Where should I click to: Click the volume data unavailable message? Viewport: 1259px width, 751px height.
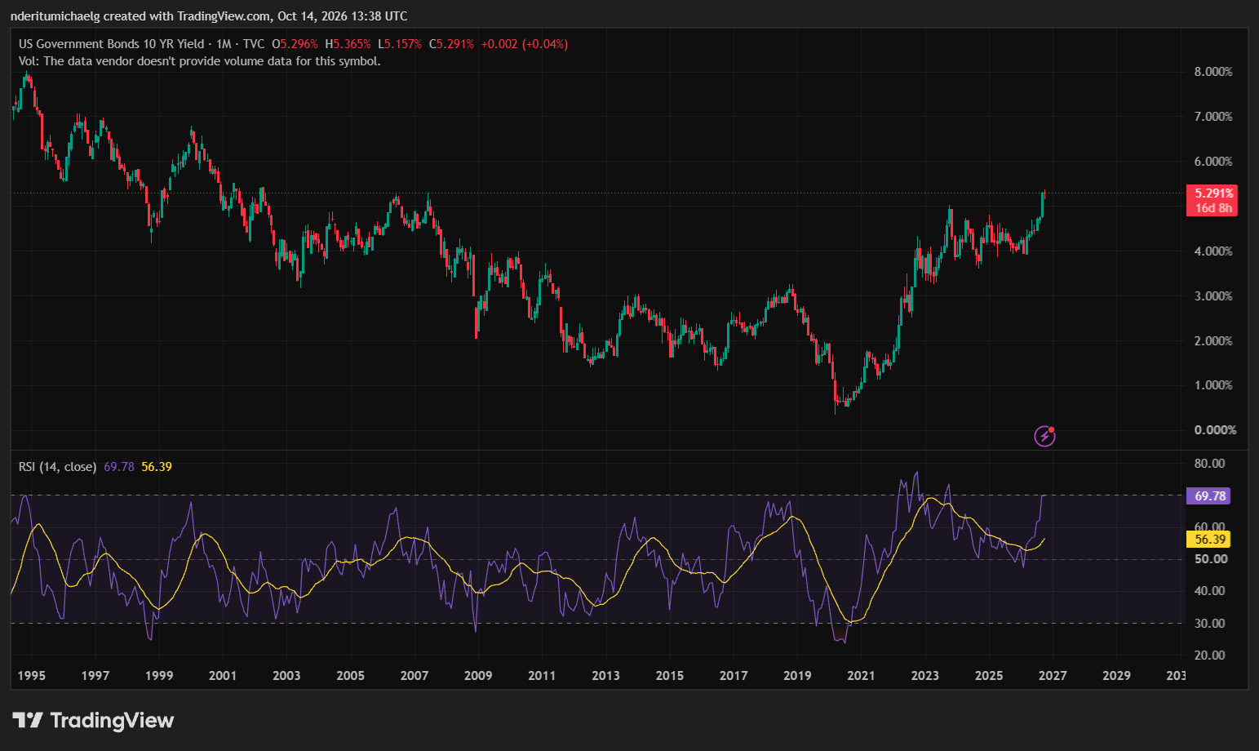coord(200,61)
